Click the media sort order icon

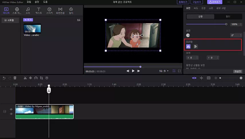[79, 20]
